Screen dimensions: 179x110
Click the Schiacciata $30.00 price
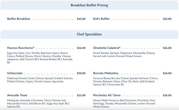(x=81, y=73)
